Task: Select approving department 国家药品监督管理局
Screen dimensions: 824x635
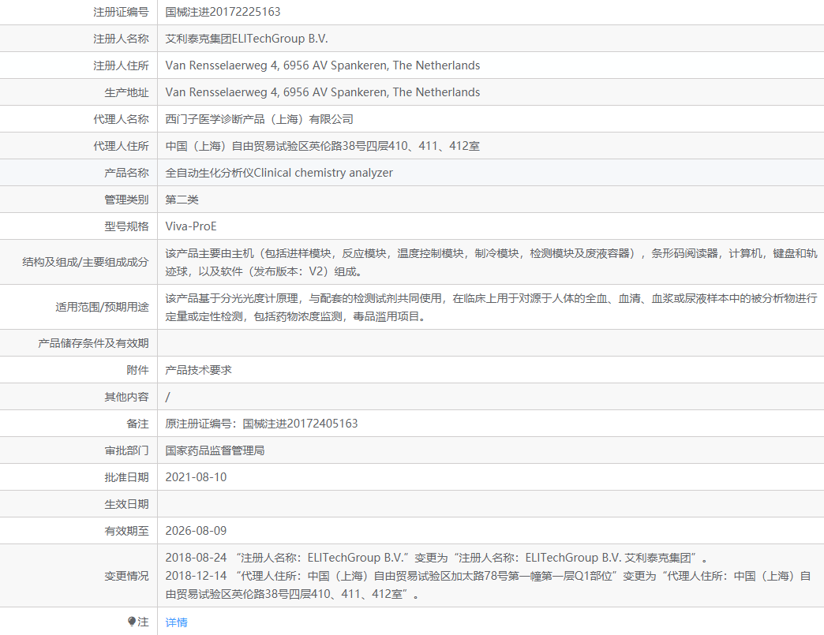Action: (x=215, y=450)
